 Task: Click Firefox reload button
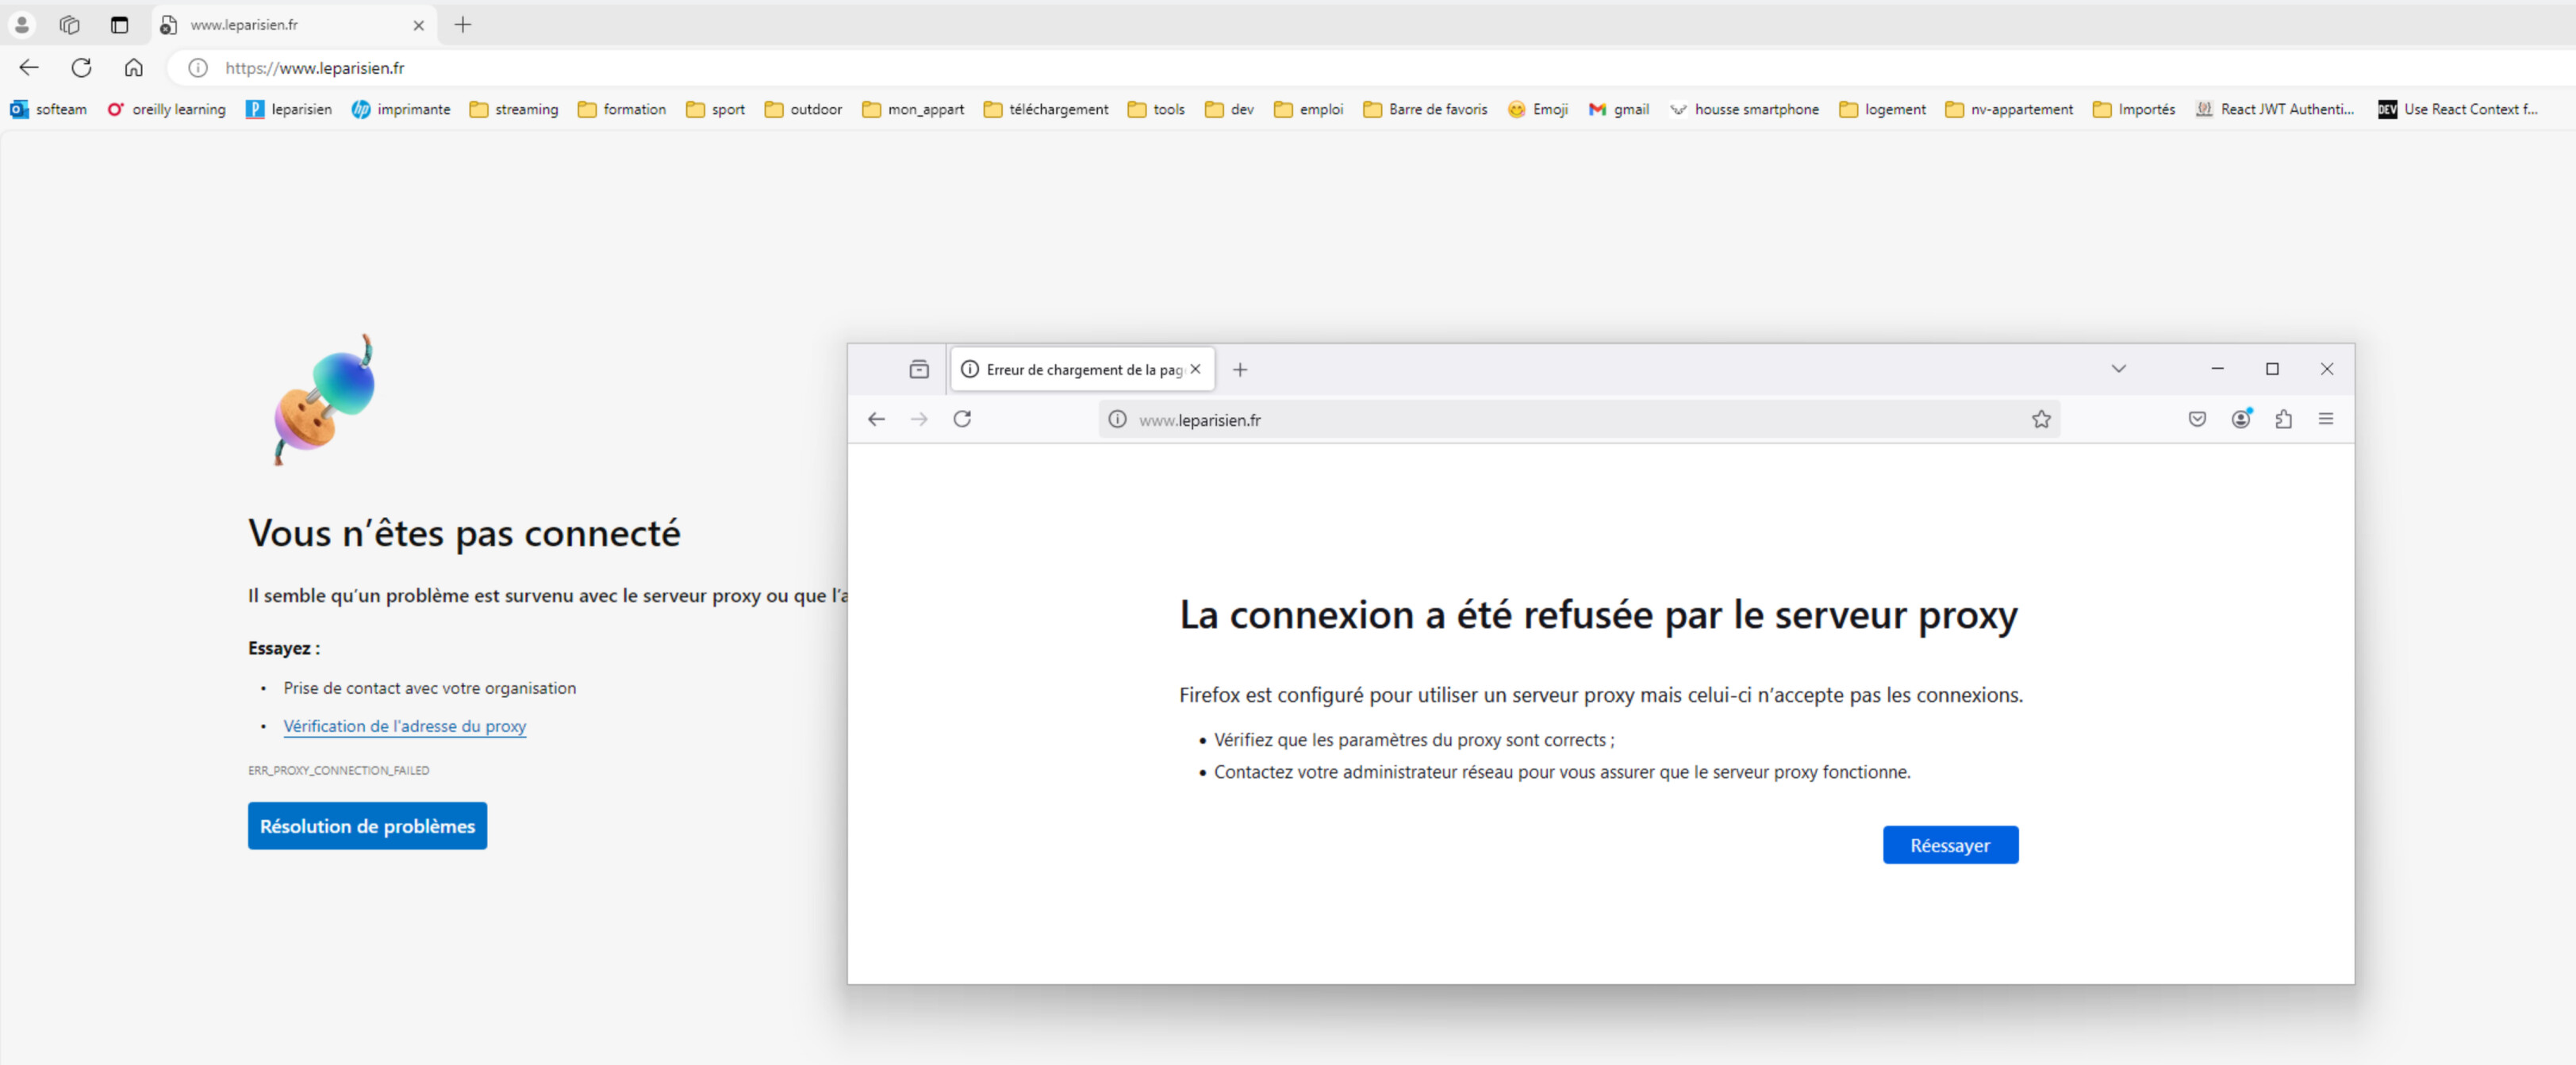tap(962, 420)
